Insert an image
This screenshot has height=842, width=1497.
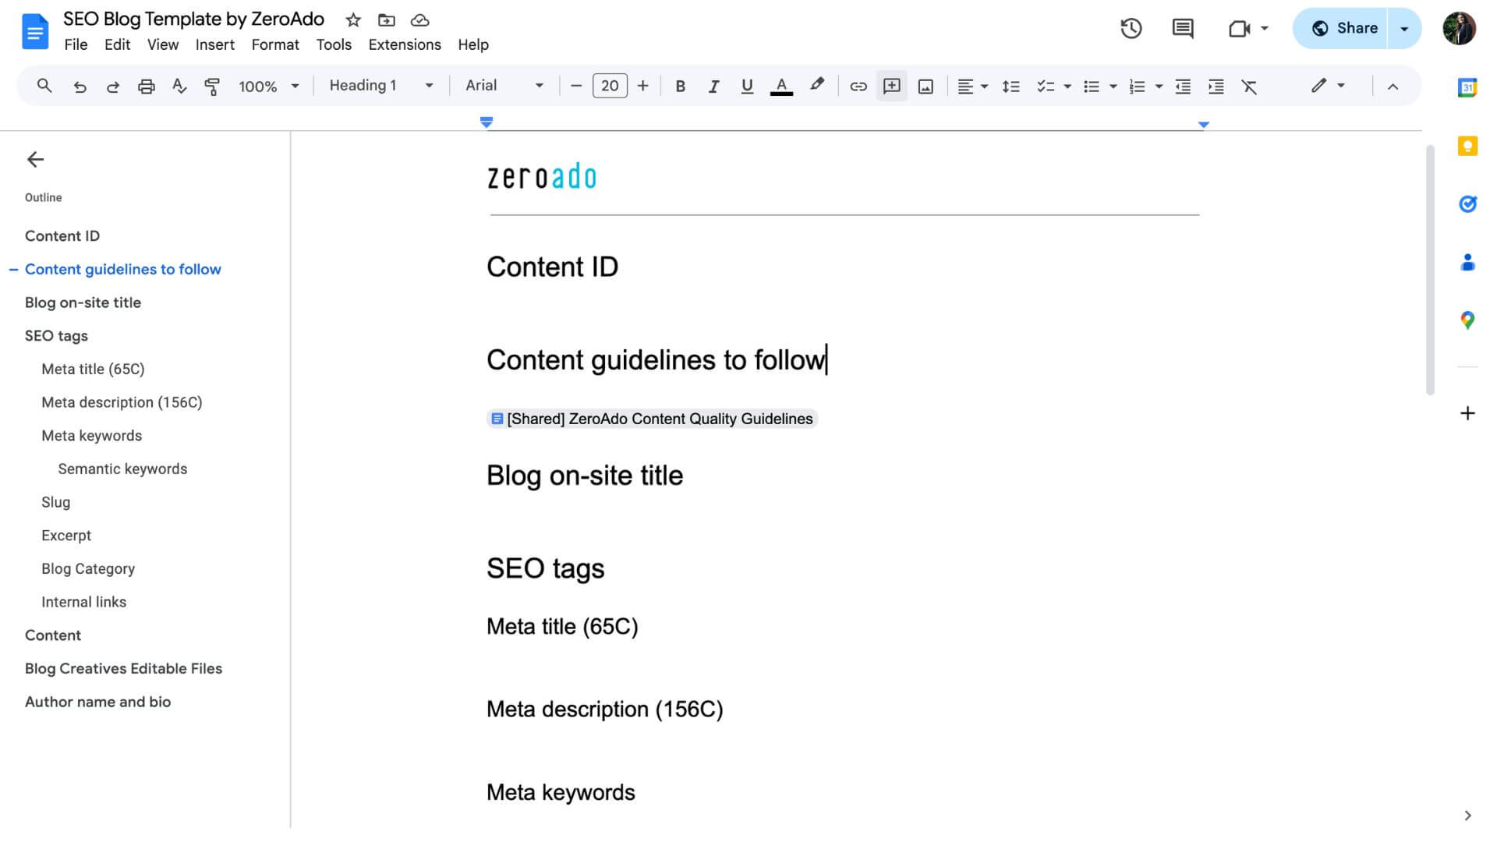click(925, 86)
